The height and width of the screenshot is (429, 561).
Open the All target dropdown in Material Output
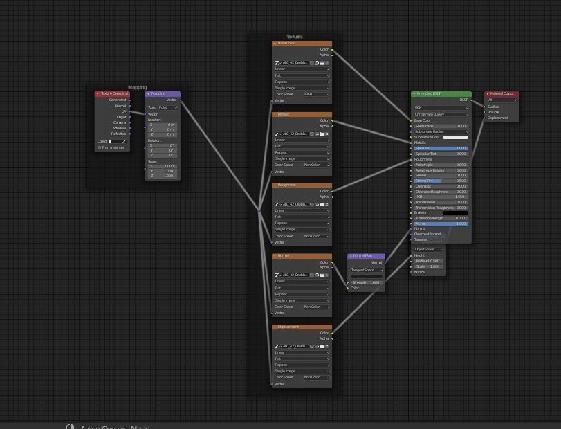502,100
